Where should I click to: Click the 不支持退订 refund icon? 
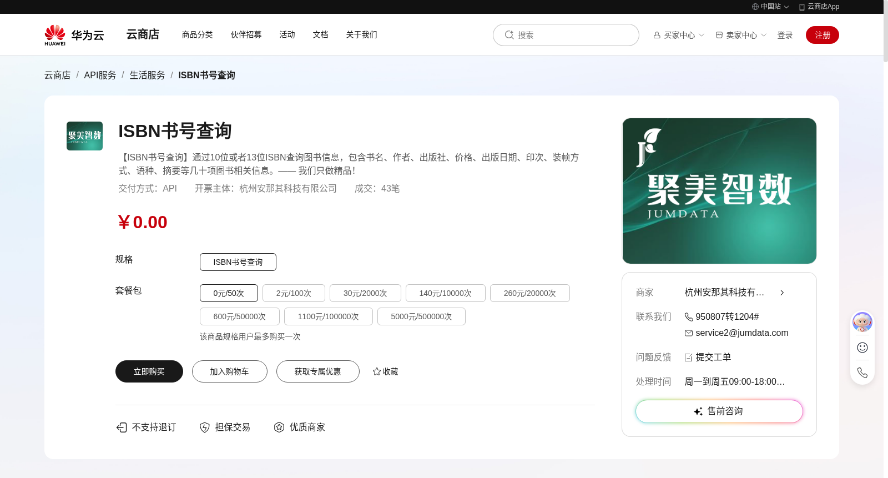tap(122, 427)
